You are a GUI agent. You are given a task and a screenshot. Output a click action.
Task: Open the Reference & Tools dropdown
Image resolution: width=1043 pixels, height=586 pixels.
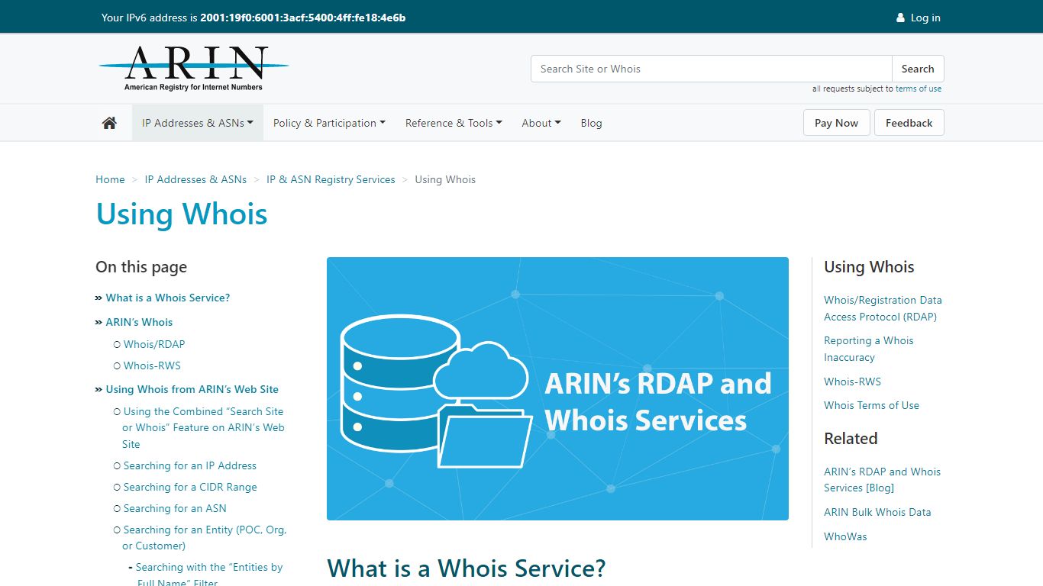454,123
